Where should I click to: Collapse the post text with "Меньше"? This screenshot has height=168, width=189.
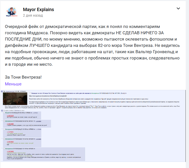click(x=13, y=84)
